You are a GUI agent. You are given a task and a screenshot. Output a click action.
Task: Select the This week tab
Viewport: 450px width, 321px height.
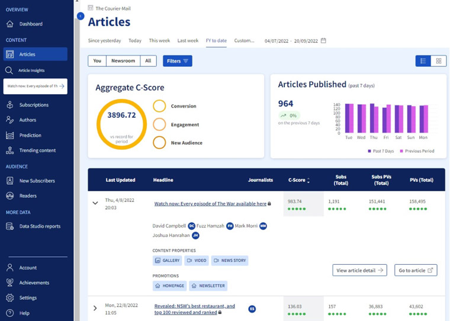tap(159, 40)
